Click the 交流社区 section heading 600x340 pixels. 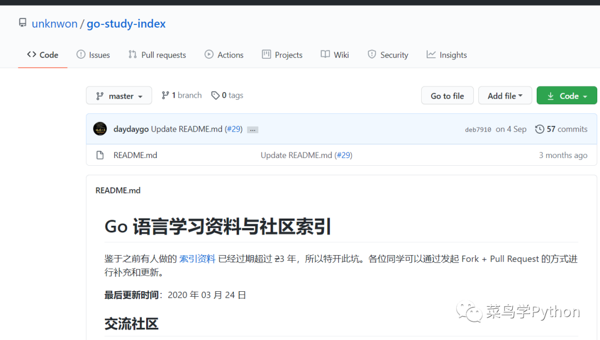pyautogui.click(x=131, y=323)
